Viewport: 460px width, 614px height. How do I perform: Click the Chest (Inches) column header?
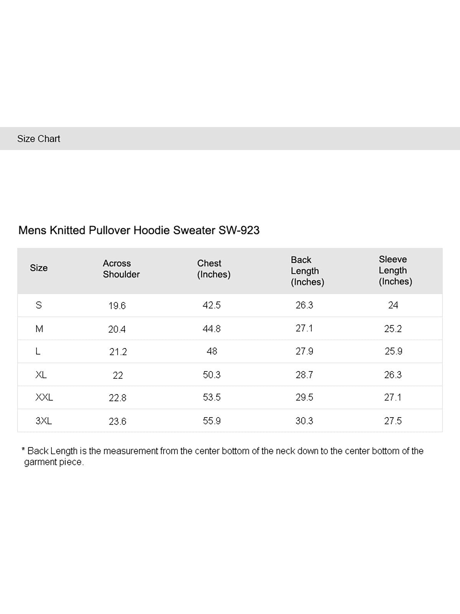click(x=214, y=269)
